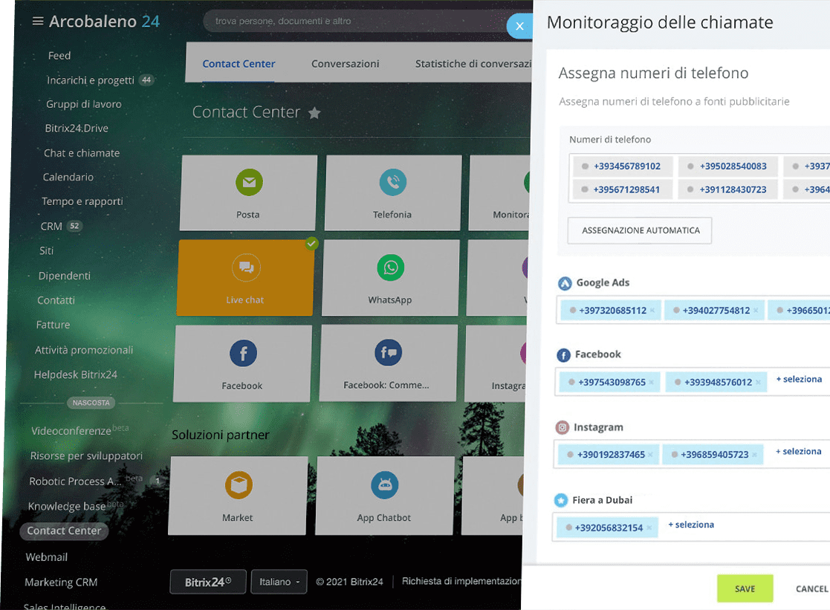This screenshot has width=830, height=610.
Task: Select the Live chat icon tile
Action: 246,278
